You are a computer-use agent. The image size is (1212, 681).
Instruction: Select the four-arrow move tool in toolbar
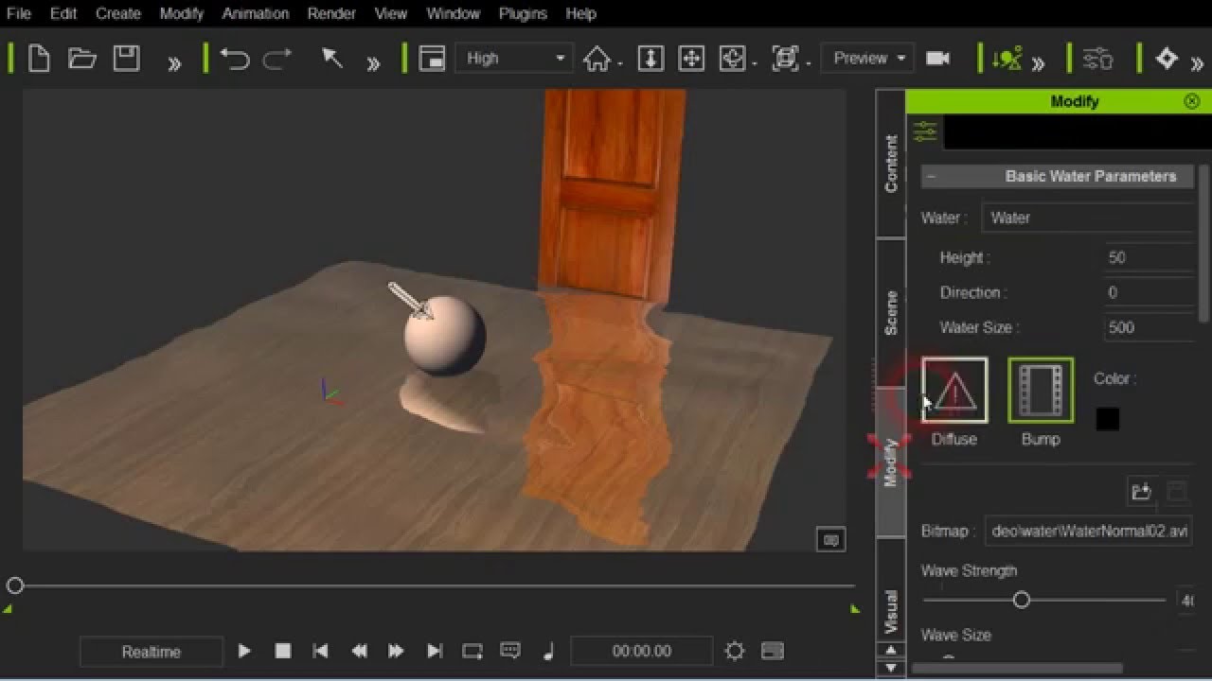[x=691, y=59]
